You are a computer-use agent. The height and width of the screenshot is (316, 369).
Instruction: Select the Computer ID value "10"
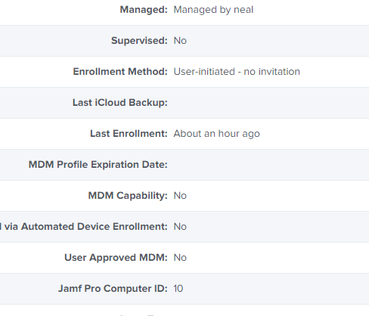tap(178, 289)
